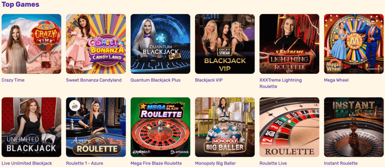This screenshot has height=167, width=385.
Task: Open the Roulette Live wheel thumbnail
Action: 289,127
